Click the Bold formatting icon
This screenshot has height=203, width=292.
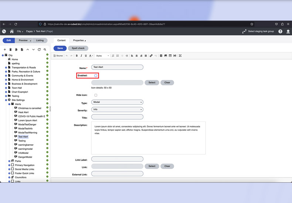click(x=77, y=56)
